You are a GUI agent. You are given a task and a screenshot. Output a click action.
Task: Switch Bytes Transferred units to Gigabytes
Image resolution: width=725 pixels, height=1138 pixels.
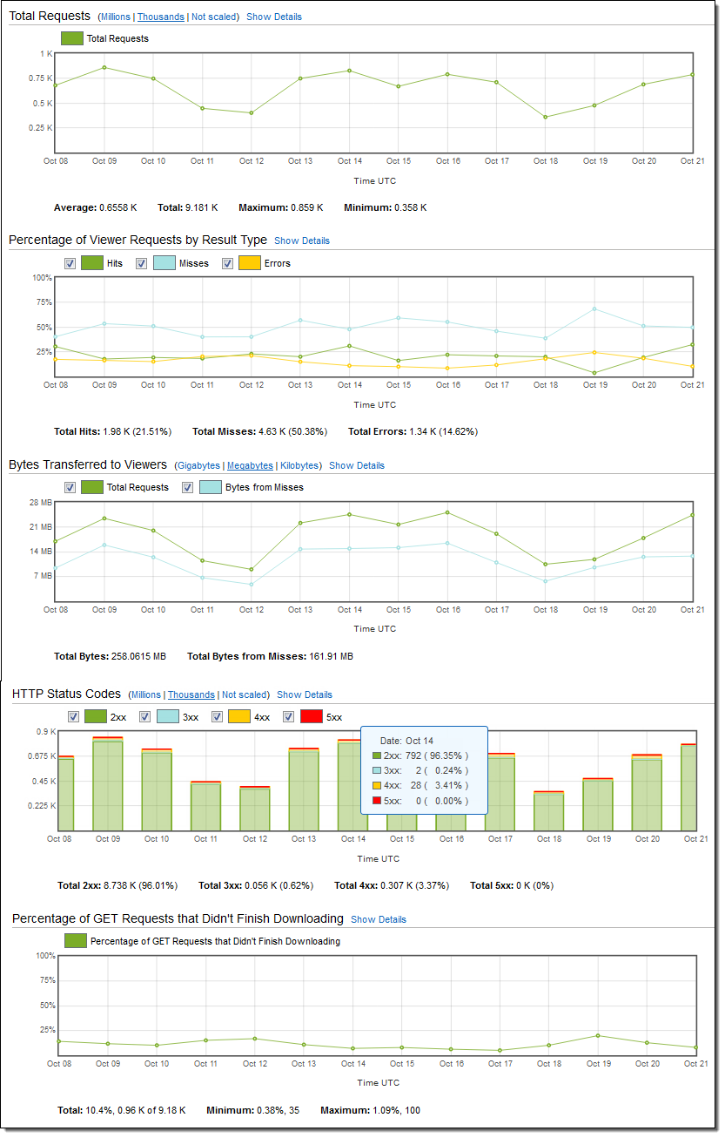[198, 465]
